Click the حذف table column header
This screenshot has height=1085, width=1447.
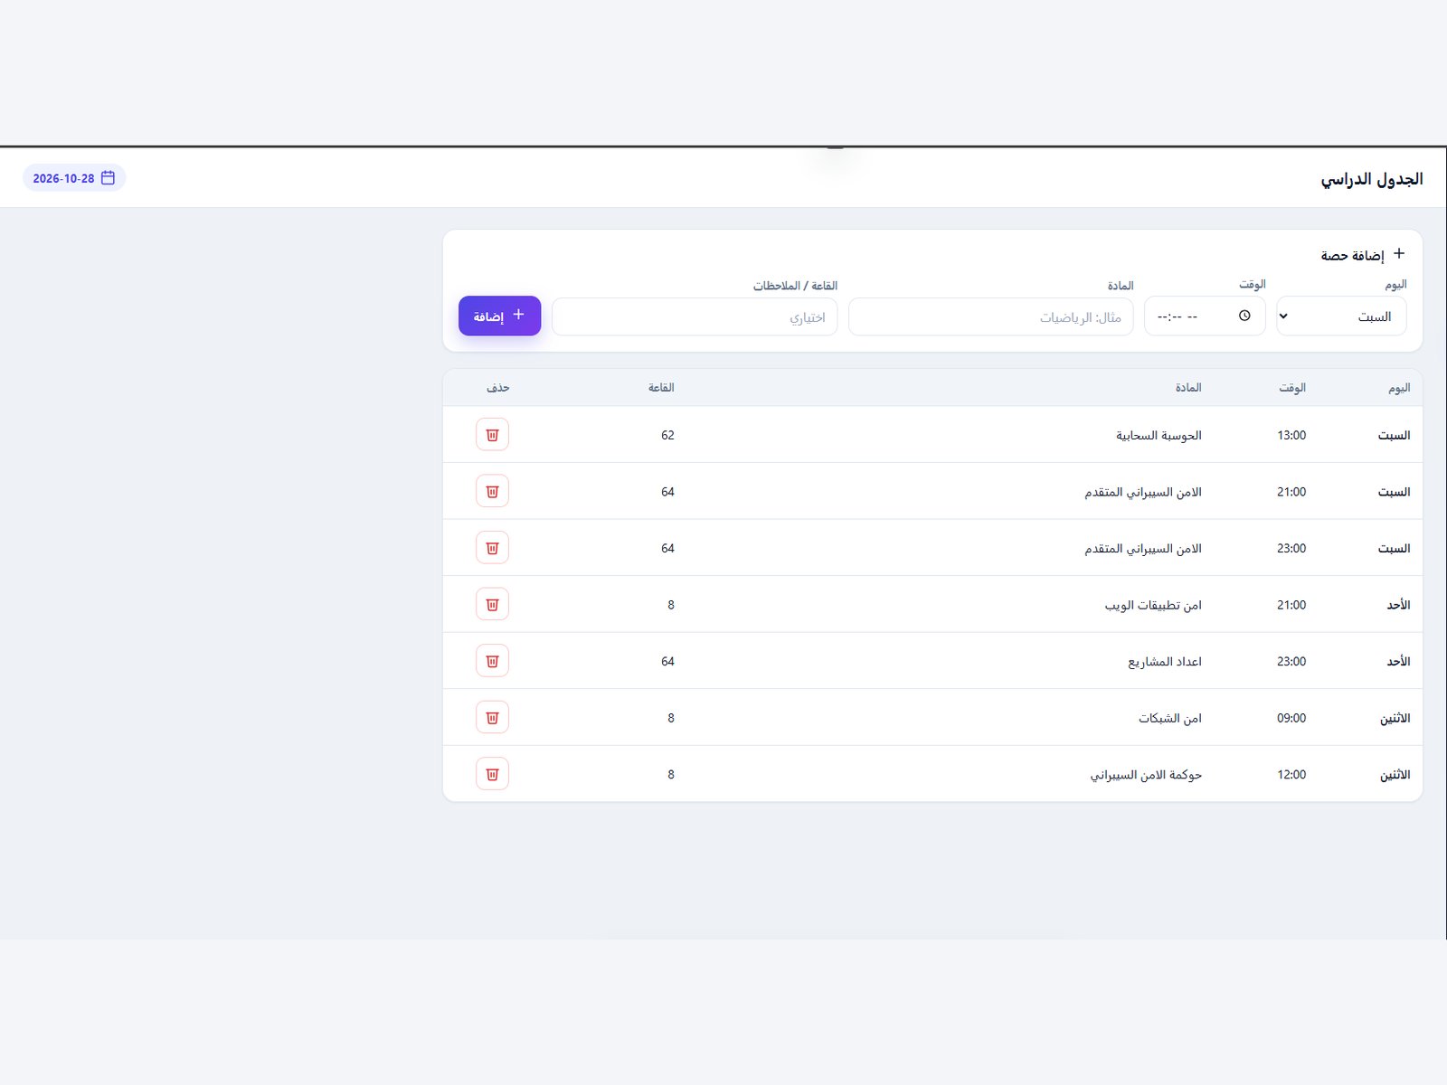pyautogui.click(x=498, y=388)
